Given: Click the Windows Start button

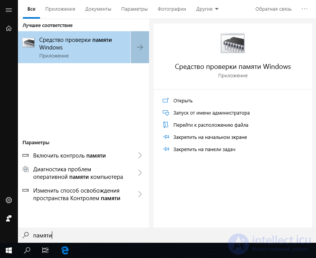Looking at the screenshot, I should [9, 250].
